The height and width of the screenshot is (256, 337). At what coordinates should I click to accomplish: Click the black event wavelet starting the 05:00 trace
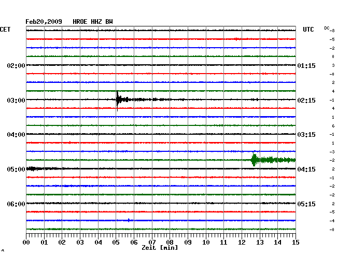32,168
